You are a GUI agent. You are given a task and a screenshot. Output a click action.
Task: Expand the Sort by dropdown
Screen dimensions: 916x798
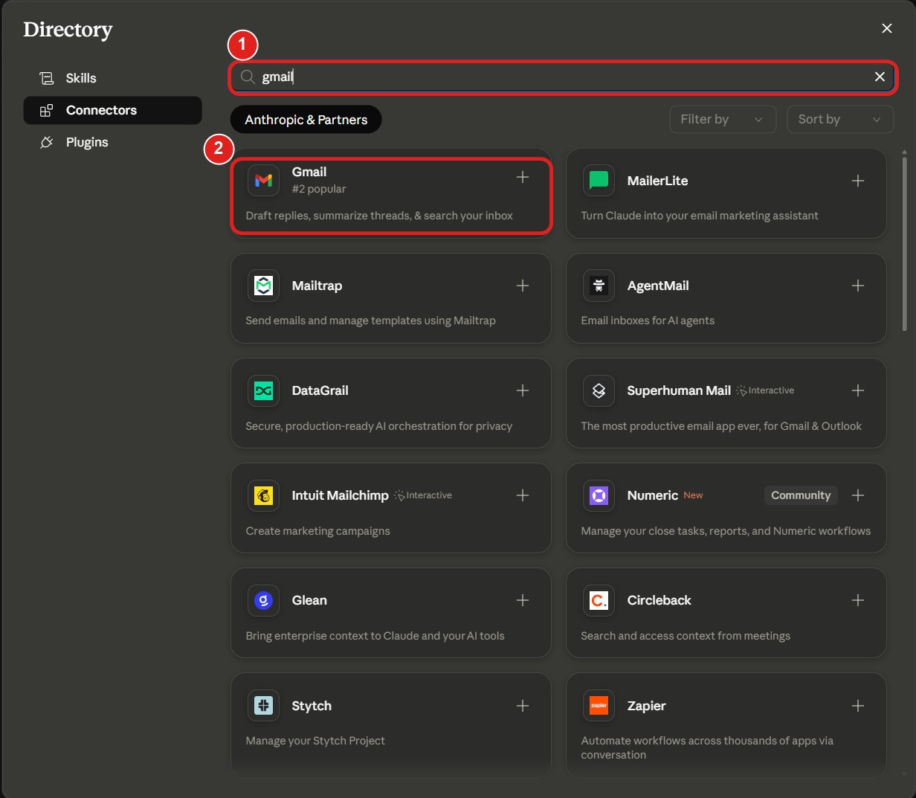click(x=840, y=119)
